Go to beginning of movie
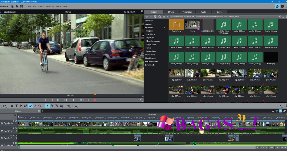 click(x=66, y=100)
